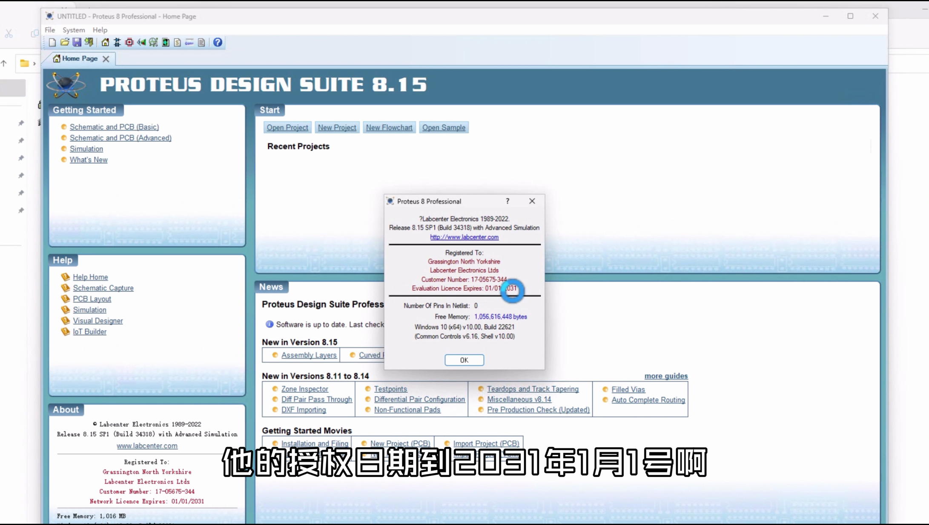The width and height of the screenshot is (929, 525).
Task: Open the Assembly Layers guide
Action: click(309, 355)
